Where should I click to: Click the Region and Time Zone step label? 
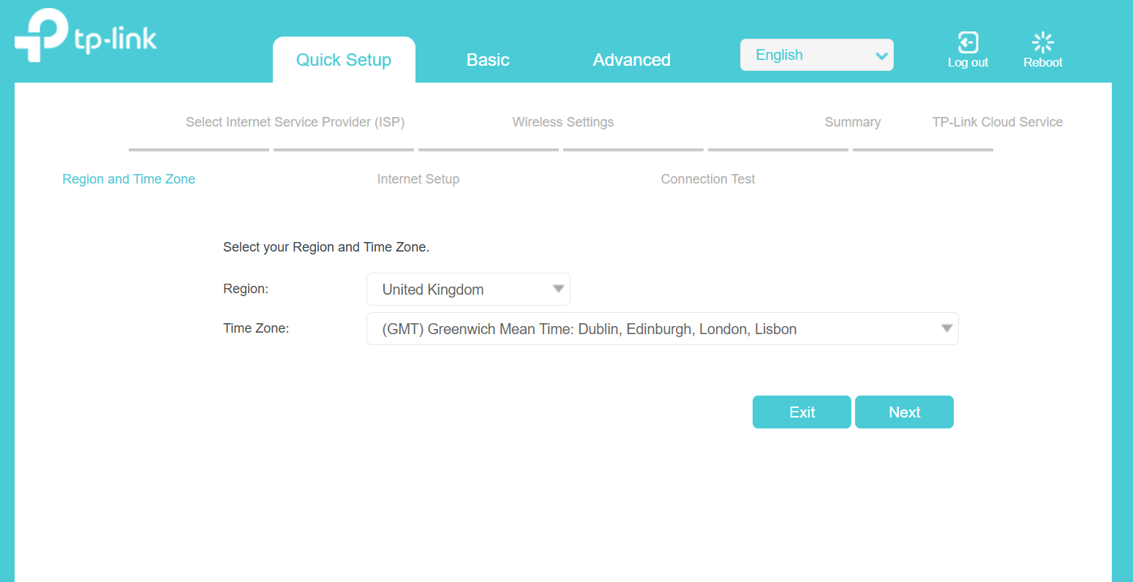click(129, 178)
